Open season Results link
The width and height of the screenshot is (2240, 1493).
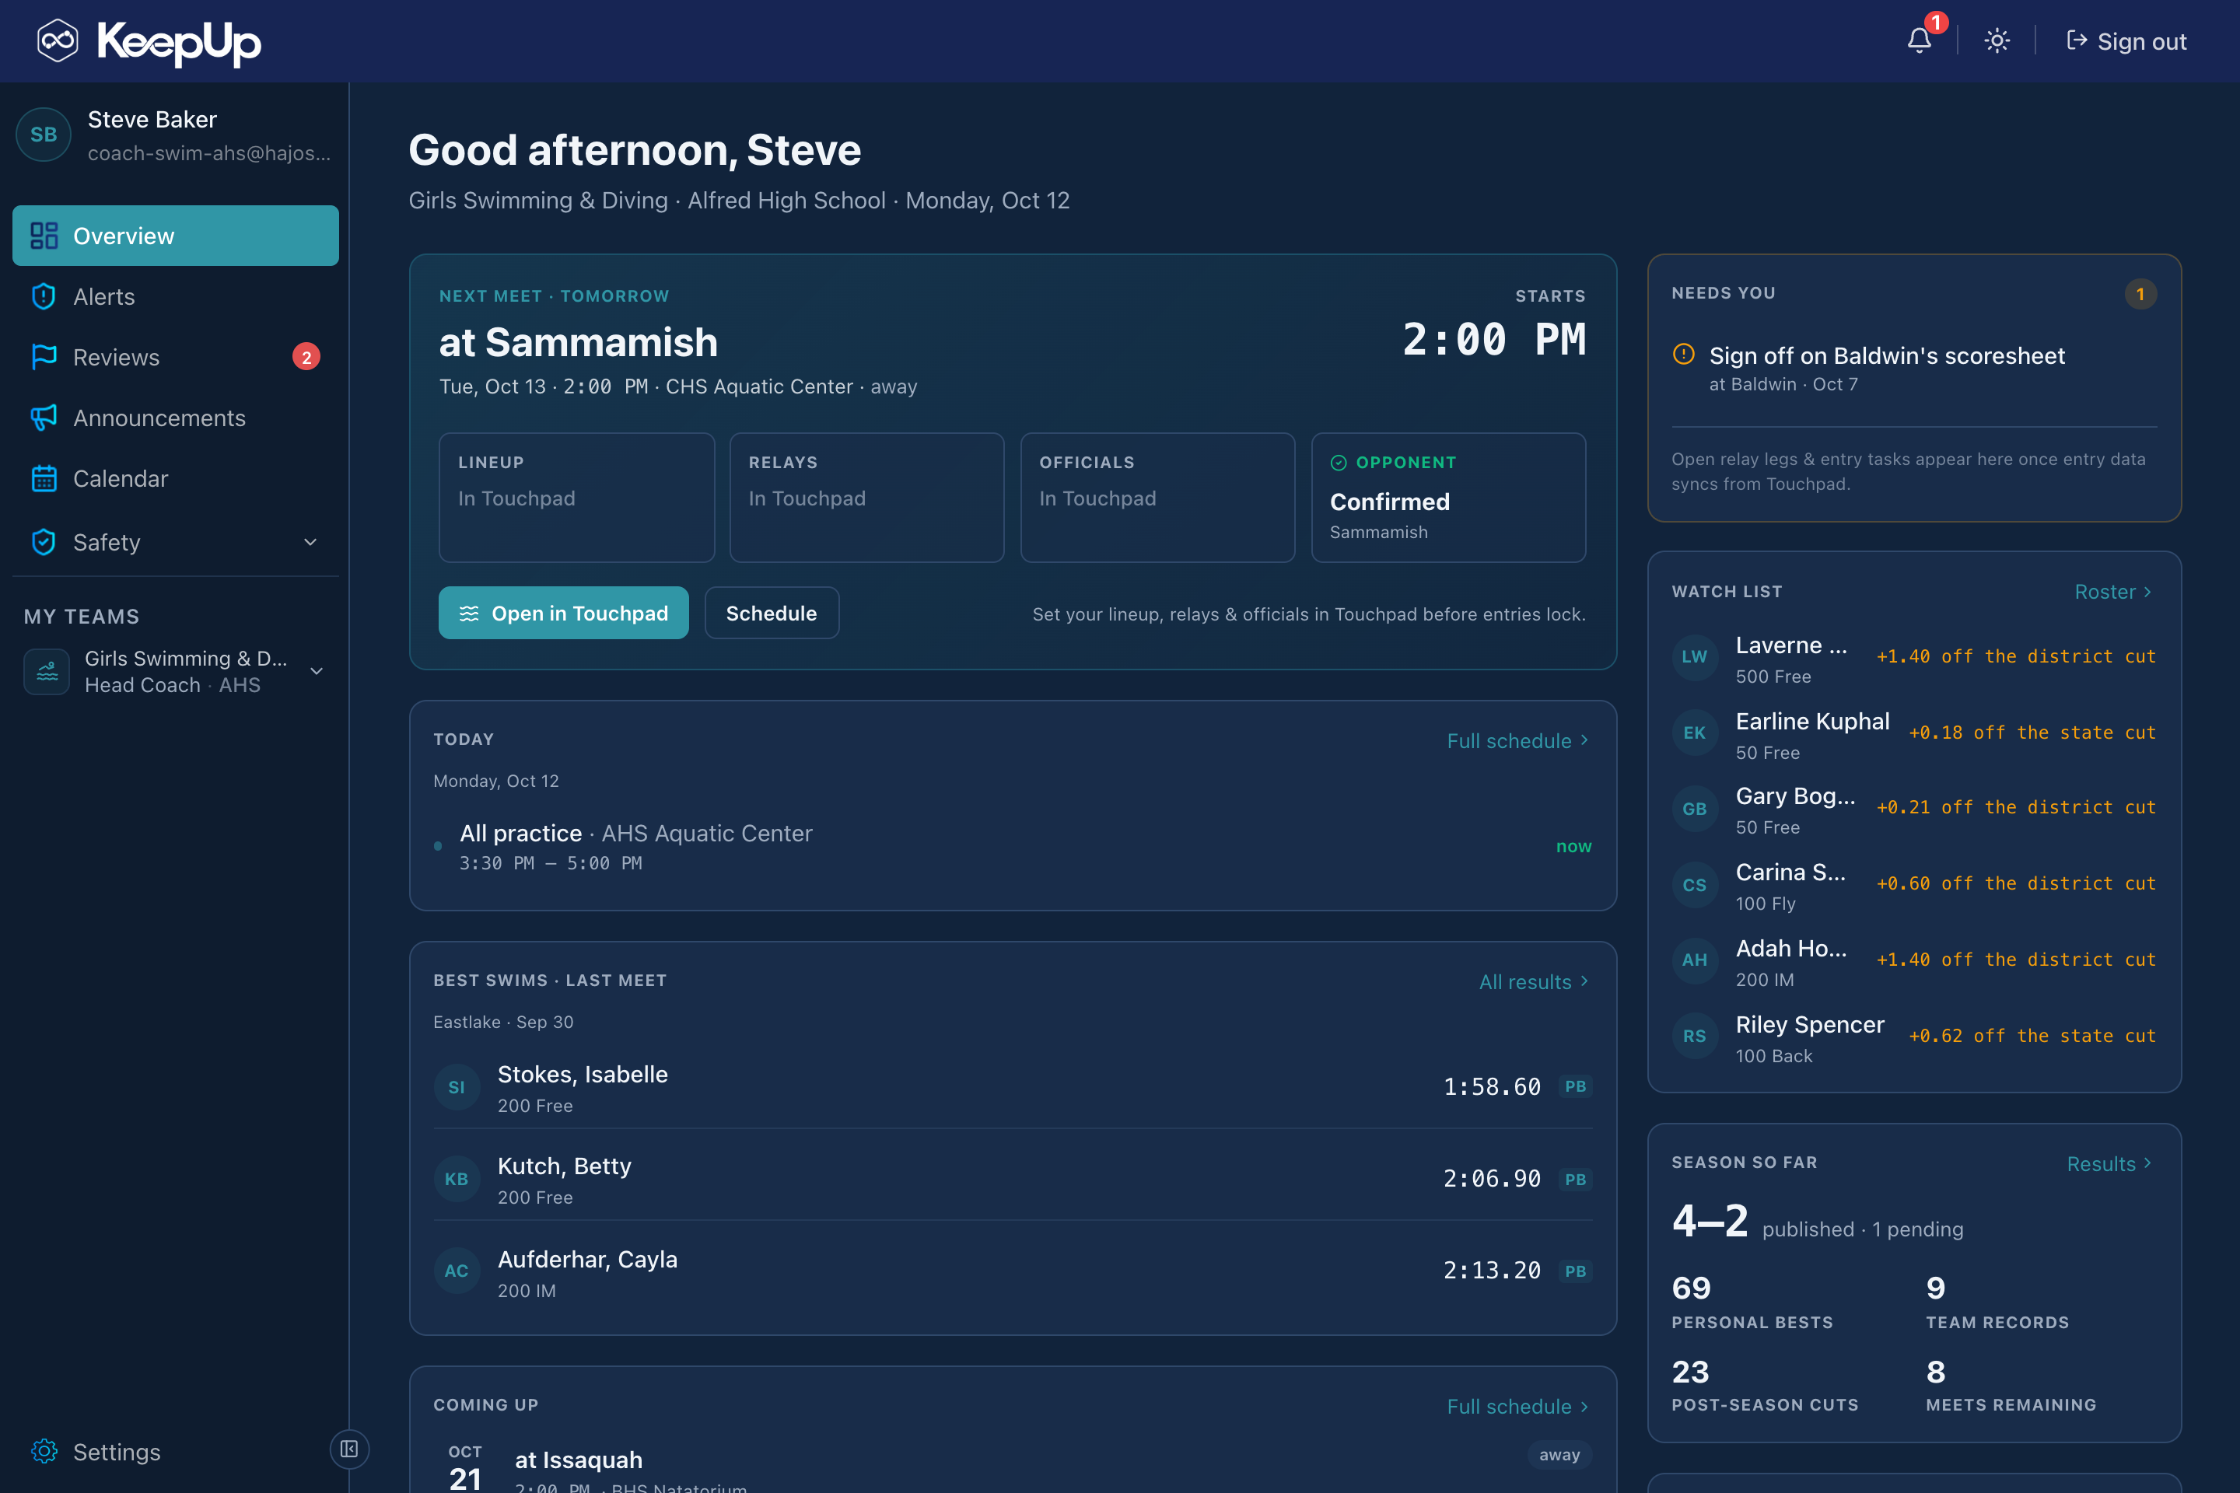pyautogui.click(x=2109, y=1163)
